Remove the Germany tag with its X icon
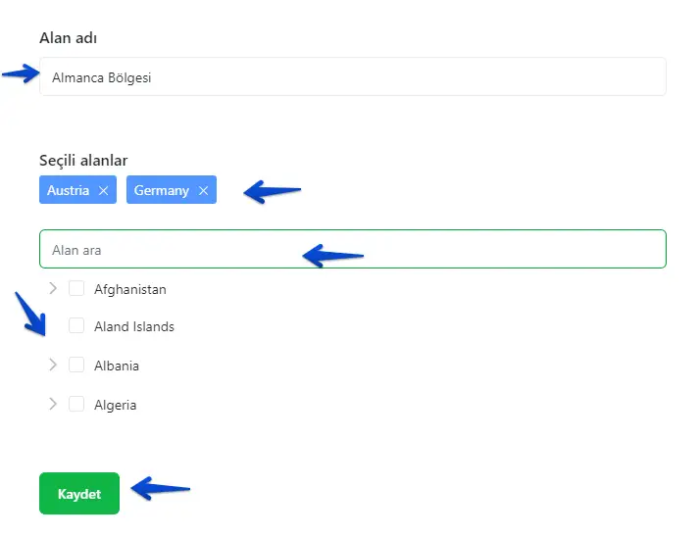This screenshot has height=537, width=700. pyautogui.click(x=203, y=190)
